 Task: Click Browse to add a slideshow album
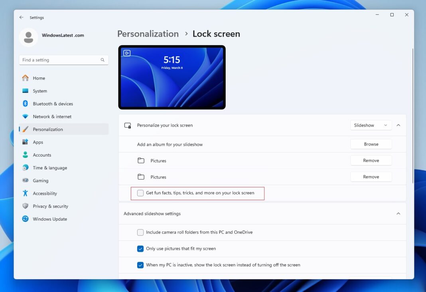pos(371,144)
